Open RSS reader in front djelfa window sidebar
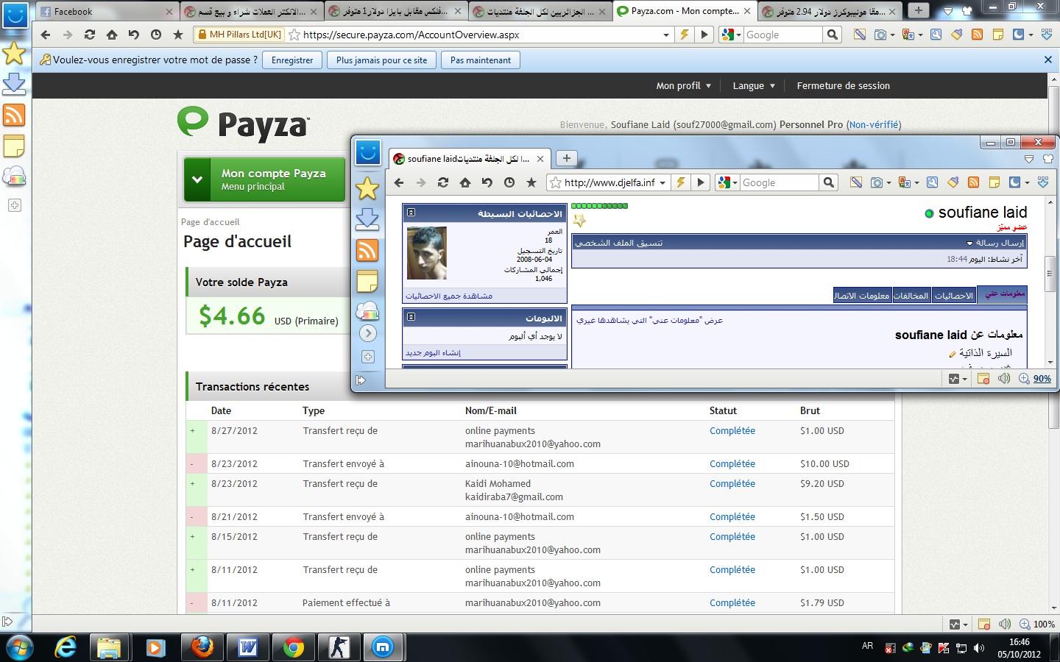 [x=367, y=250]
